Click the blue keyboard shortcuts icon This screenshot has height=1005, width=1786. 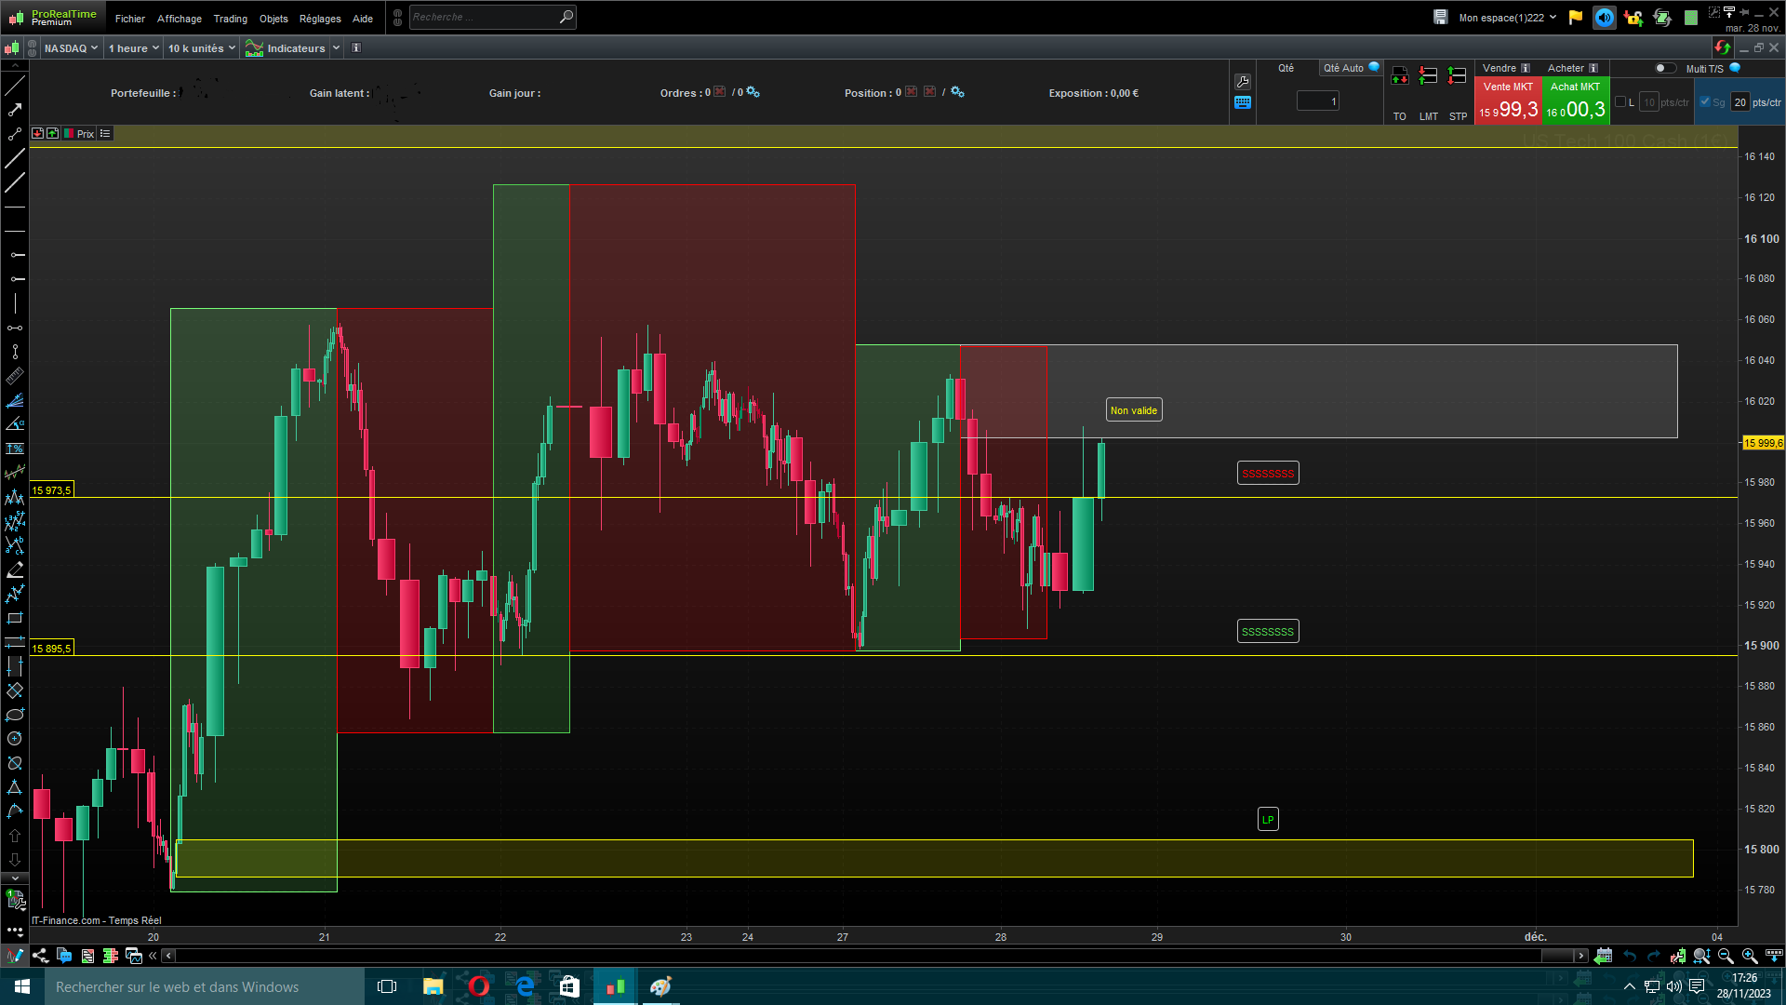click(1243, 103)
